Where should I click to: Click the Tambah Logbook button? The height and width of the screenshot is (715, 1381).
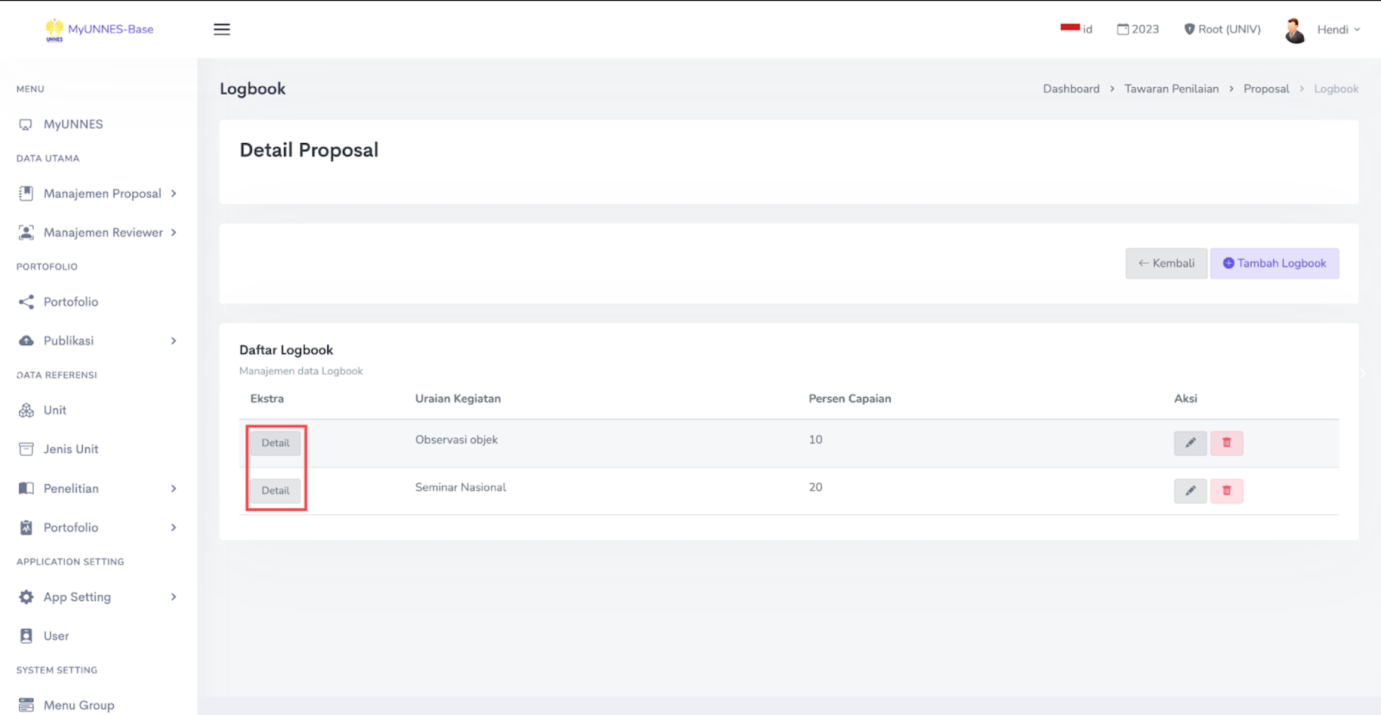click(x=1274, y=263)
